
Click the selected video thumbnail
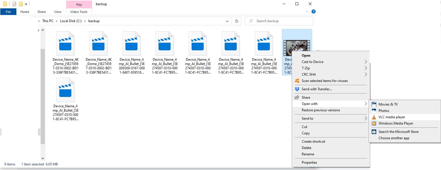pyautogui.click(x=297, y=48)
